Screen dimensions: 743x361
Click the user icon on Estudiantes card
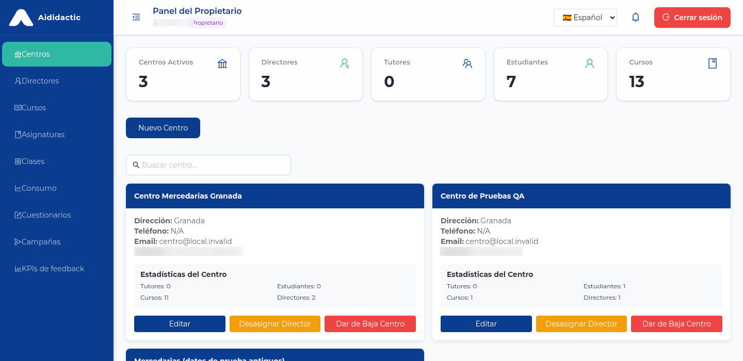click(590, 63)
